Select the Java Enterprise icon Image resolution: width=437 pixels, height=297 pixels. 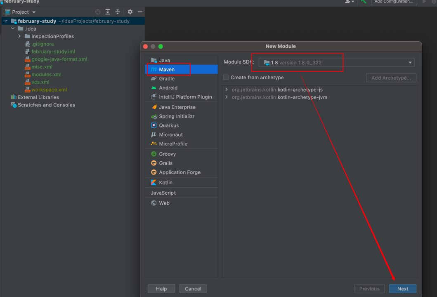(x=154, y=107)
